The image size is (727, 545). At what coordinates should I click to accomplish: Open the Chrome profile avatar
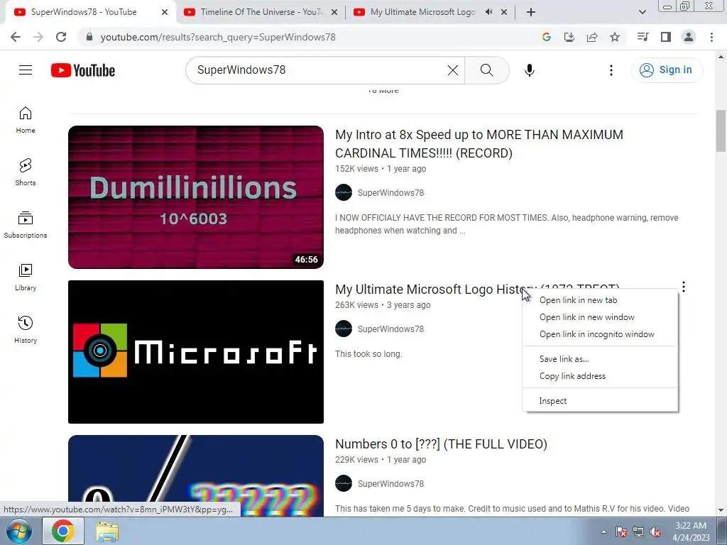click(689, 37)
